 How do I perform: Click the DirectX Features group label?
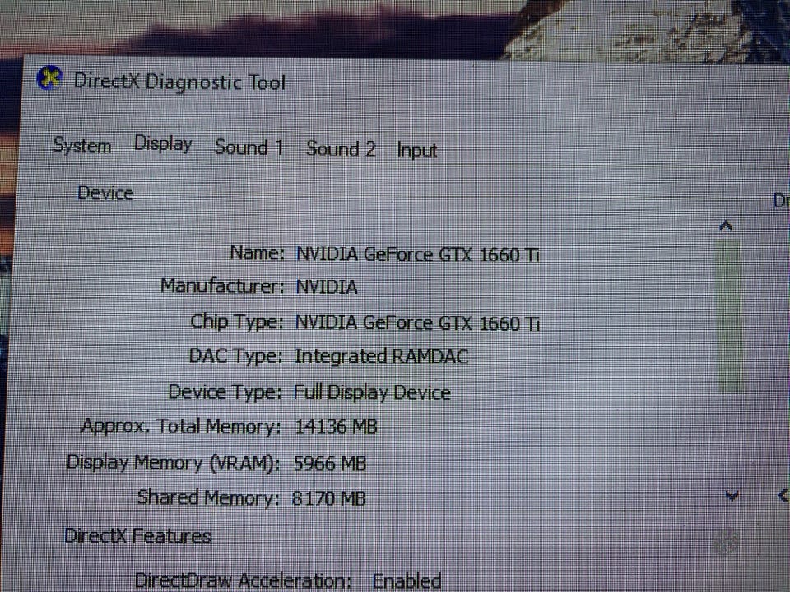point(137,535)
